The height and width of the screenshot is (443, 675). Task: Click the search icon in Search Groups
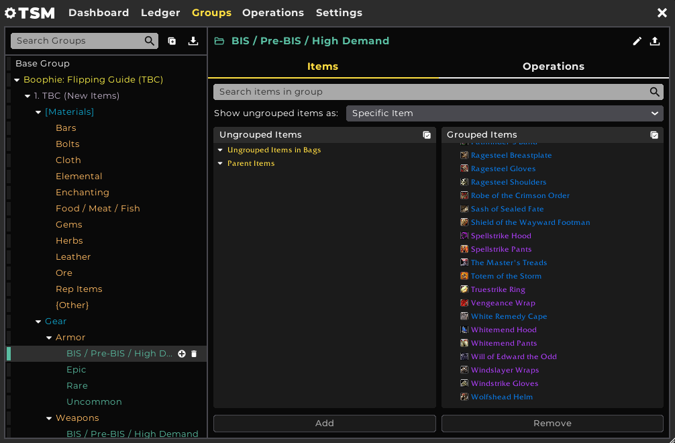149,41
